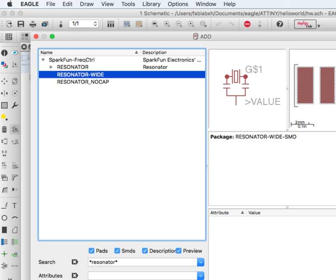Image resolution: width=336 pixels, height=280 pixels.
Task: Select the RESONATOR-WIDE list entry
Action: 122,74
